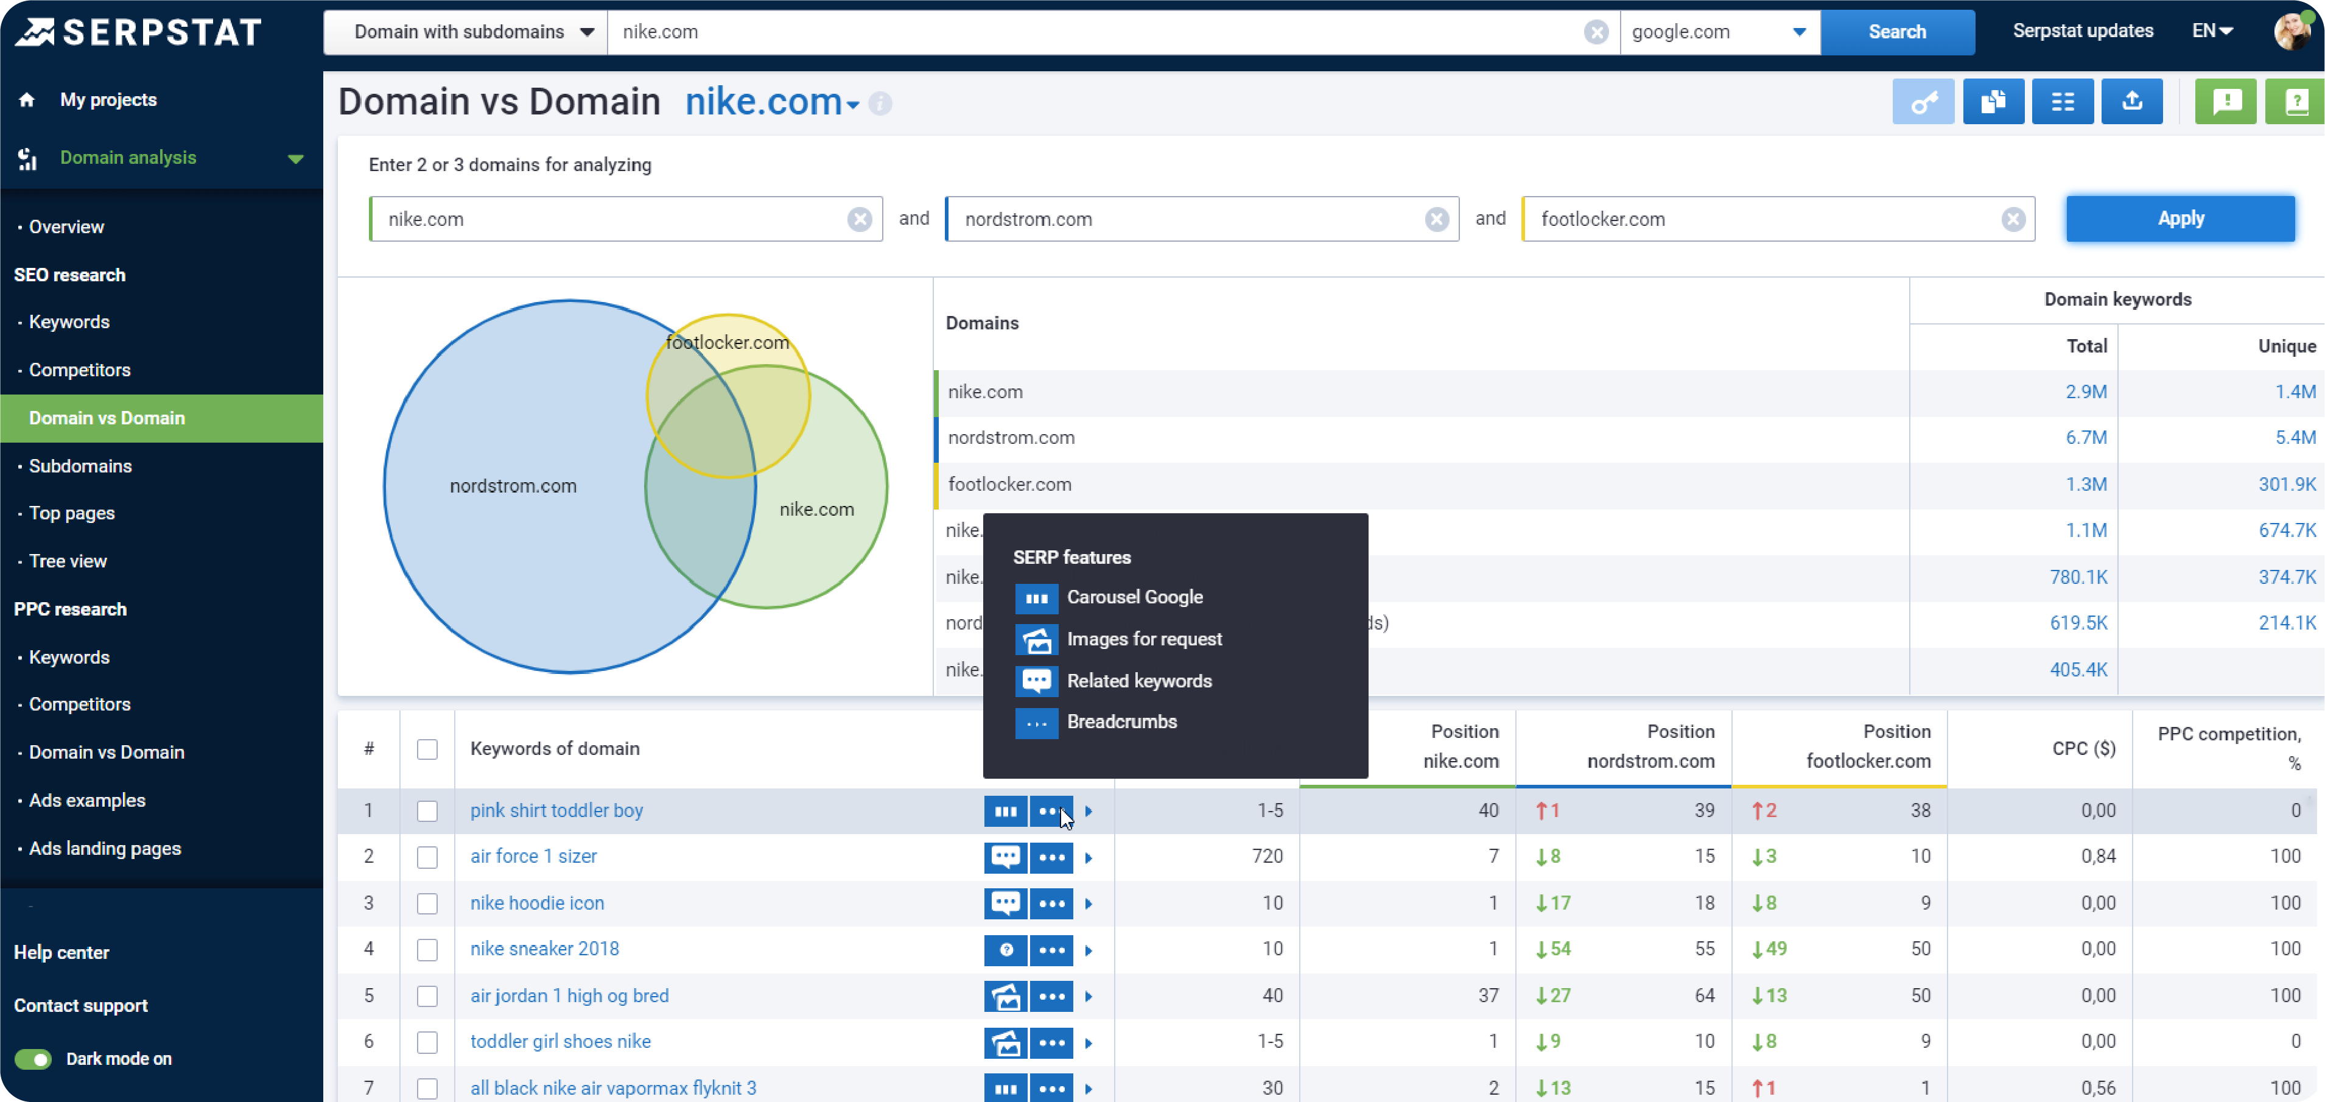Collapse the Domain analysis section

coord(295,158)
